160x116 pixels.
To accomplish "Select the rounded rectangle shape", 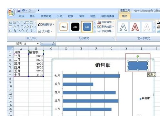I will [x=10, y=27].
